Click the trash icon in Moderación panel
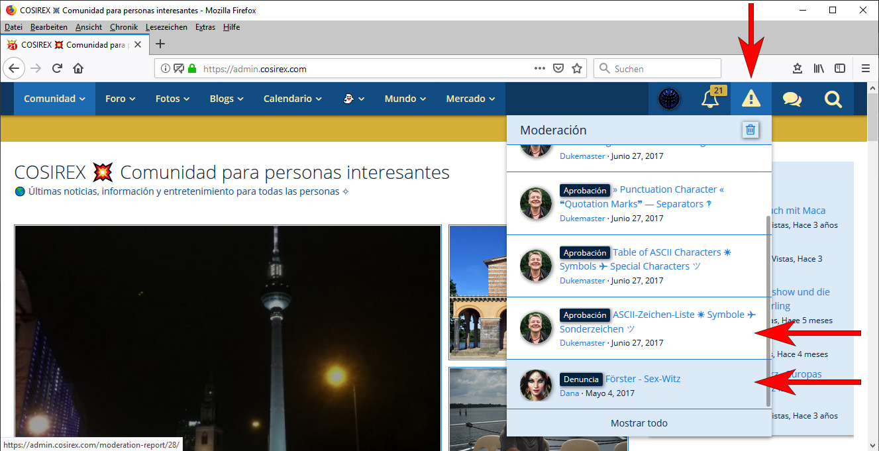This screenshot has height=451, width=879. (750, 130)
